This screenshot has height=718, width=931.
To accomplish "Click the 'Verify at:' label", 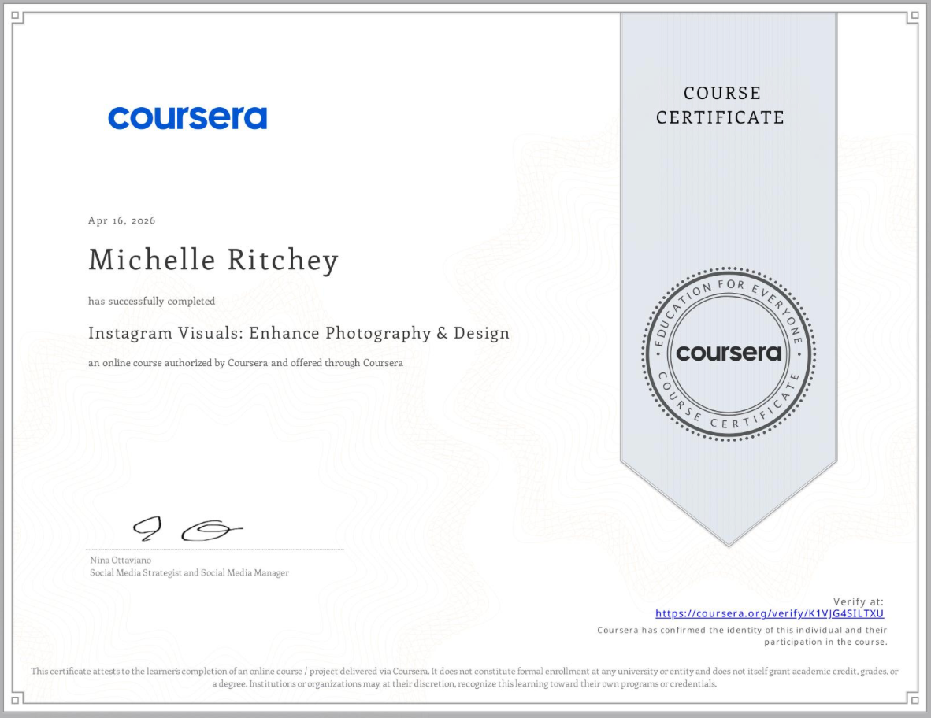I will (x=859, y=601).
